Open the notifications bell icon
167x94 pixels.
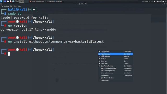click(x=155, y=1)
